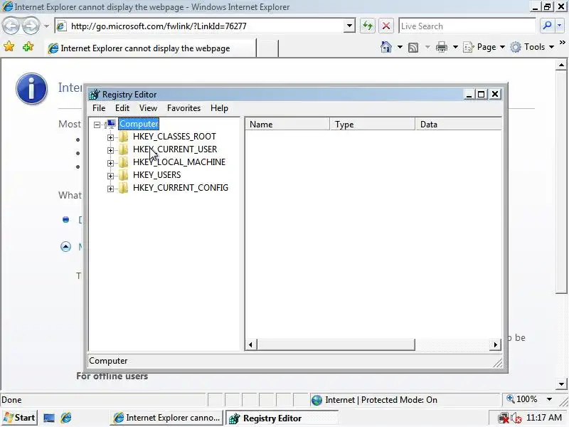Open Registry Editor File menu

[99, 108]
